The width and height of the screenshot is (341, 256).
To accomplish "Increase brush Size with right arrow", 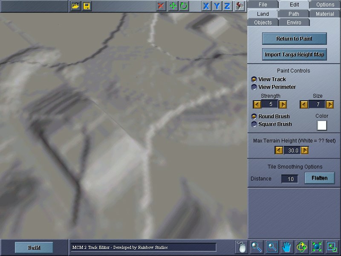I will pos(329,105).
